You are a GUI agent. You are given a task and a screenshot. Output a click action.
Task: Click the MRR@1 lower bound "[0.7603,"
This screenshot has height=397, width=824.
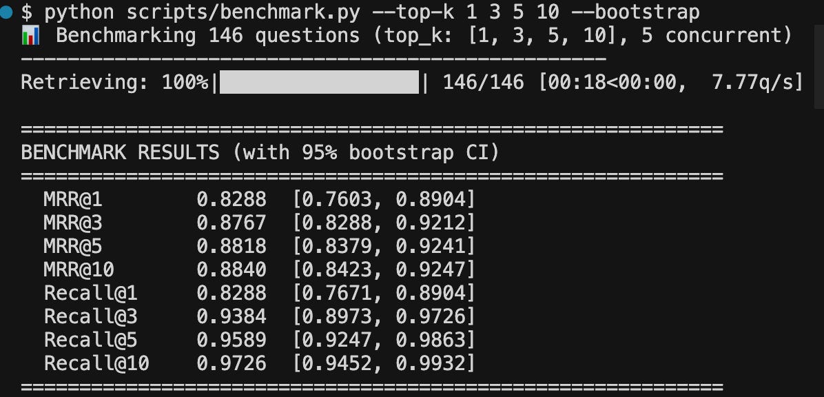(338, 199)
